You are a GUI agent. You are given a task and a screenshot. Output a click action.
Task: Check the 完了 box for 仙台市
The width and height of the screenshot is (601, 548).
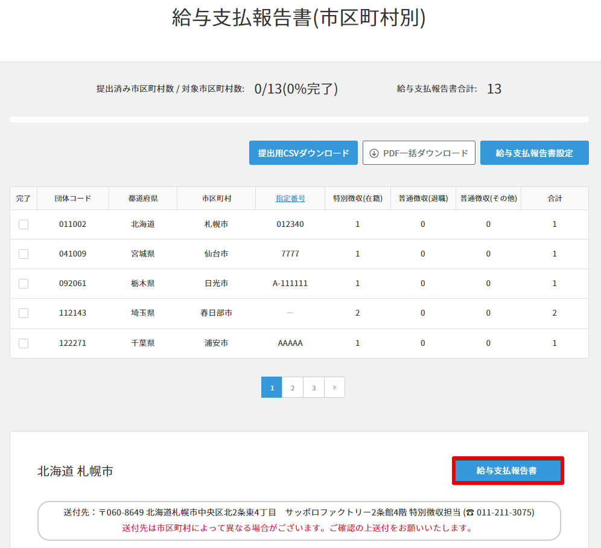click(x=24, y=254)
